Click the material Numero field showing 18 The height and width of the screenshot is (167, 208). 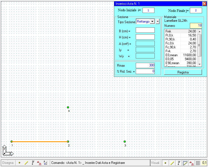[x=196, y=26]
